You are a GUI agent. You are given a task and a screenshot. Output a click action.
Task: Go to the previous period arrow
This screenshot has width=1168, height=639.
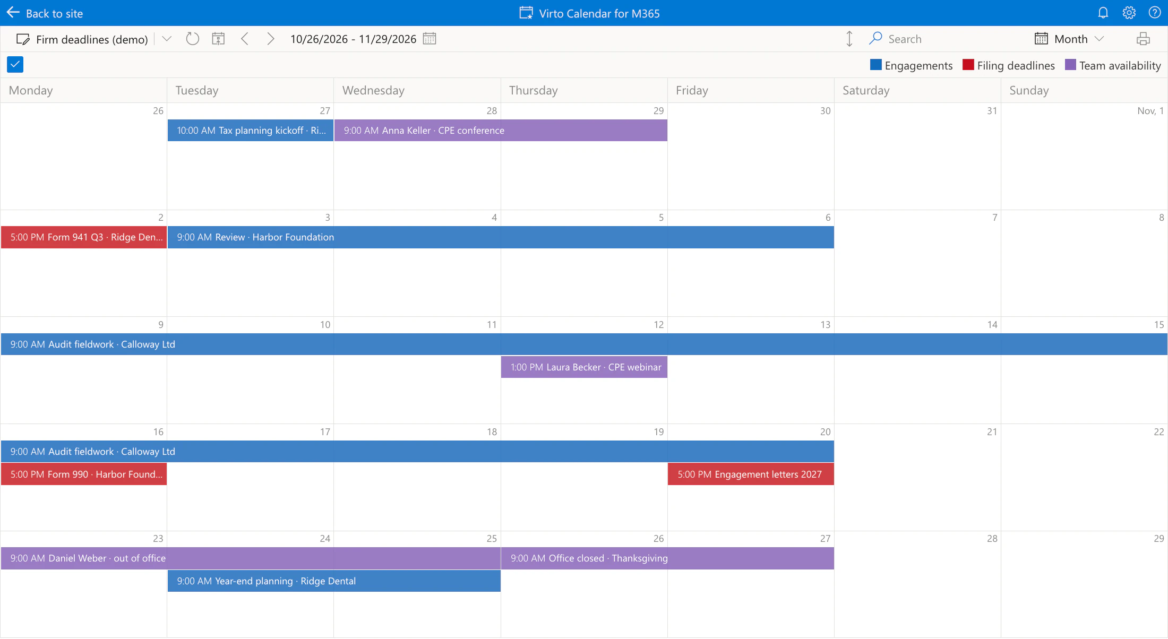tap(245, 39)
